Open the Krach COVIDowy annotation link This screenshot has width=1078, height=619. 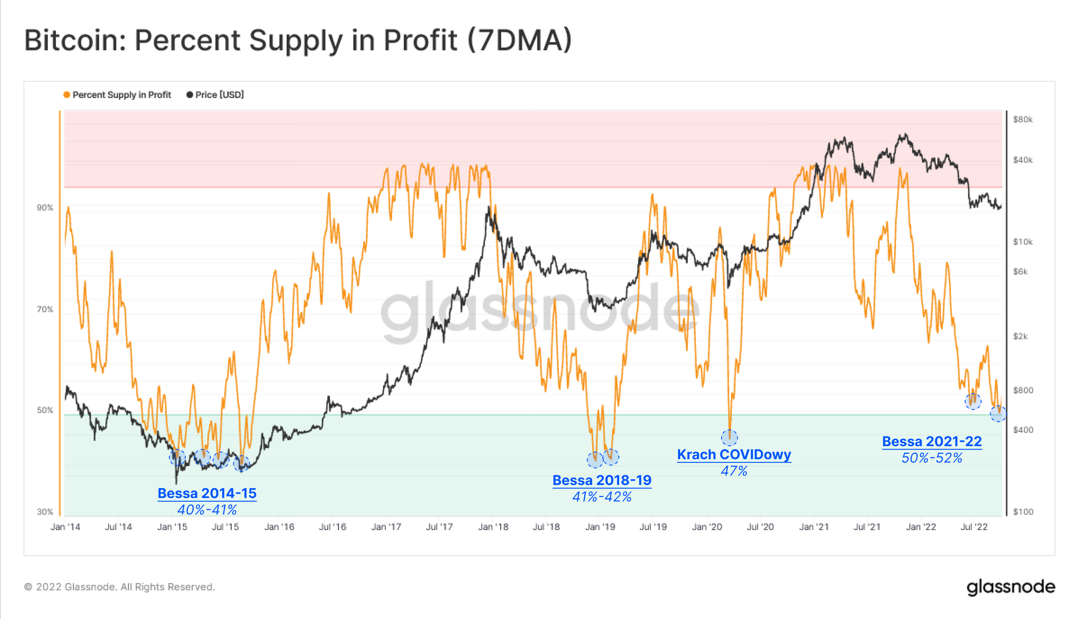pyautogui.click(x=734, y=454)
